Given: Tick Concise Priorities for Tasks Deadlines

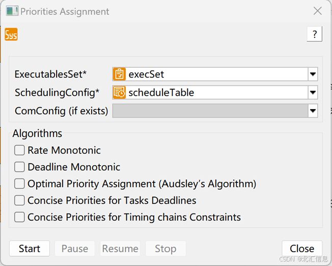Looking at the screenshot, I should point(19,201).
